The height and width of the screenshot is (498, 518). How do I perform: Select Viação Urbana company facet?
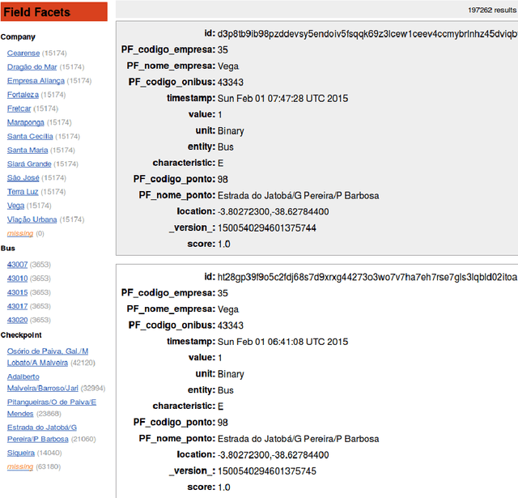click(32, 219)
